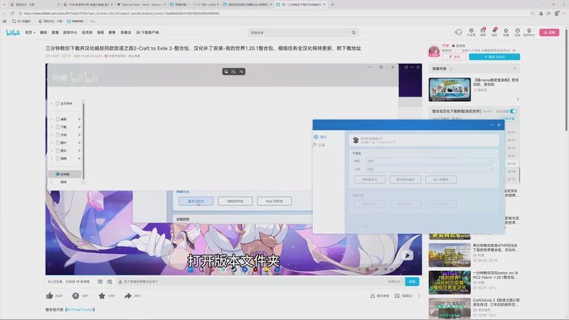The width and height of the screenshot is (569, 320).
Task: Open a new browser tab
Action: click(332, 4)
